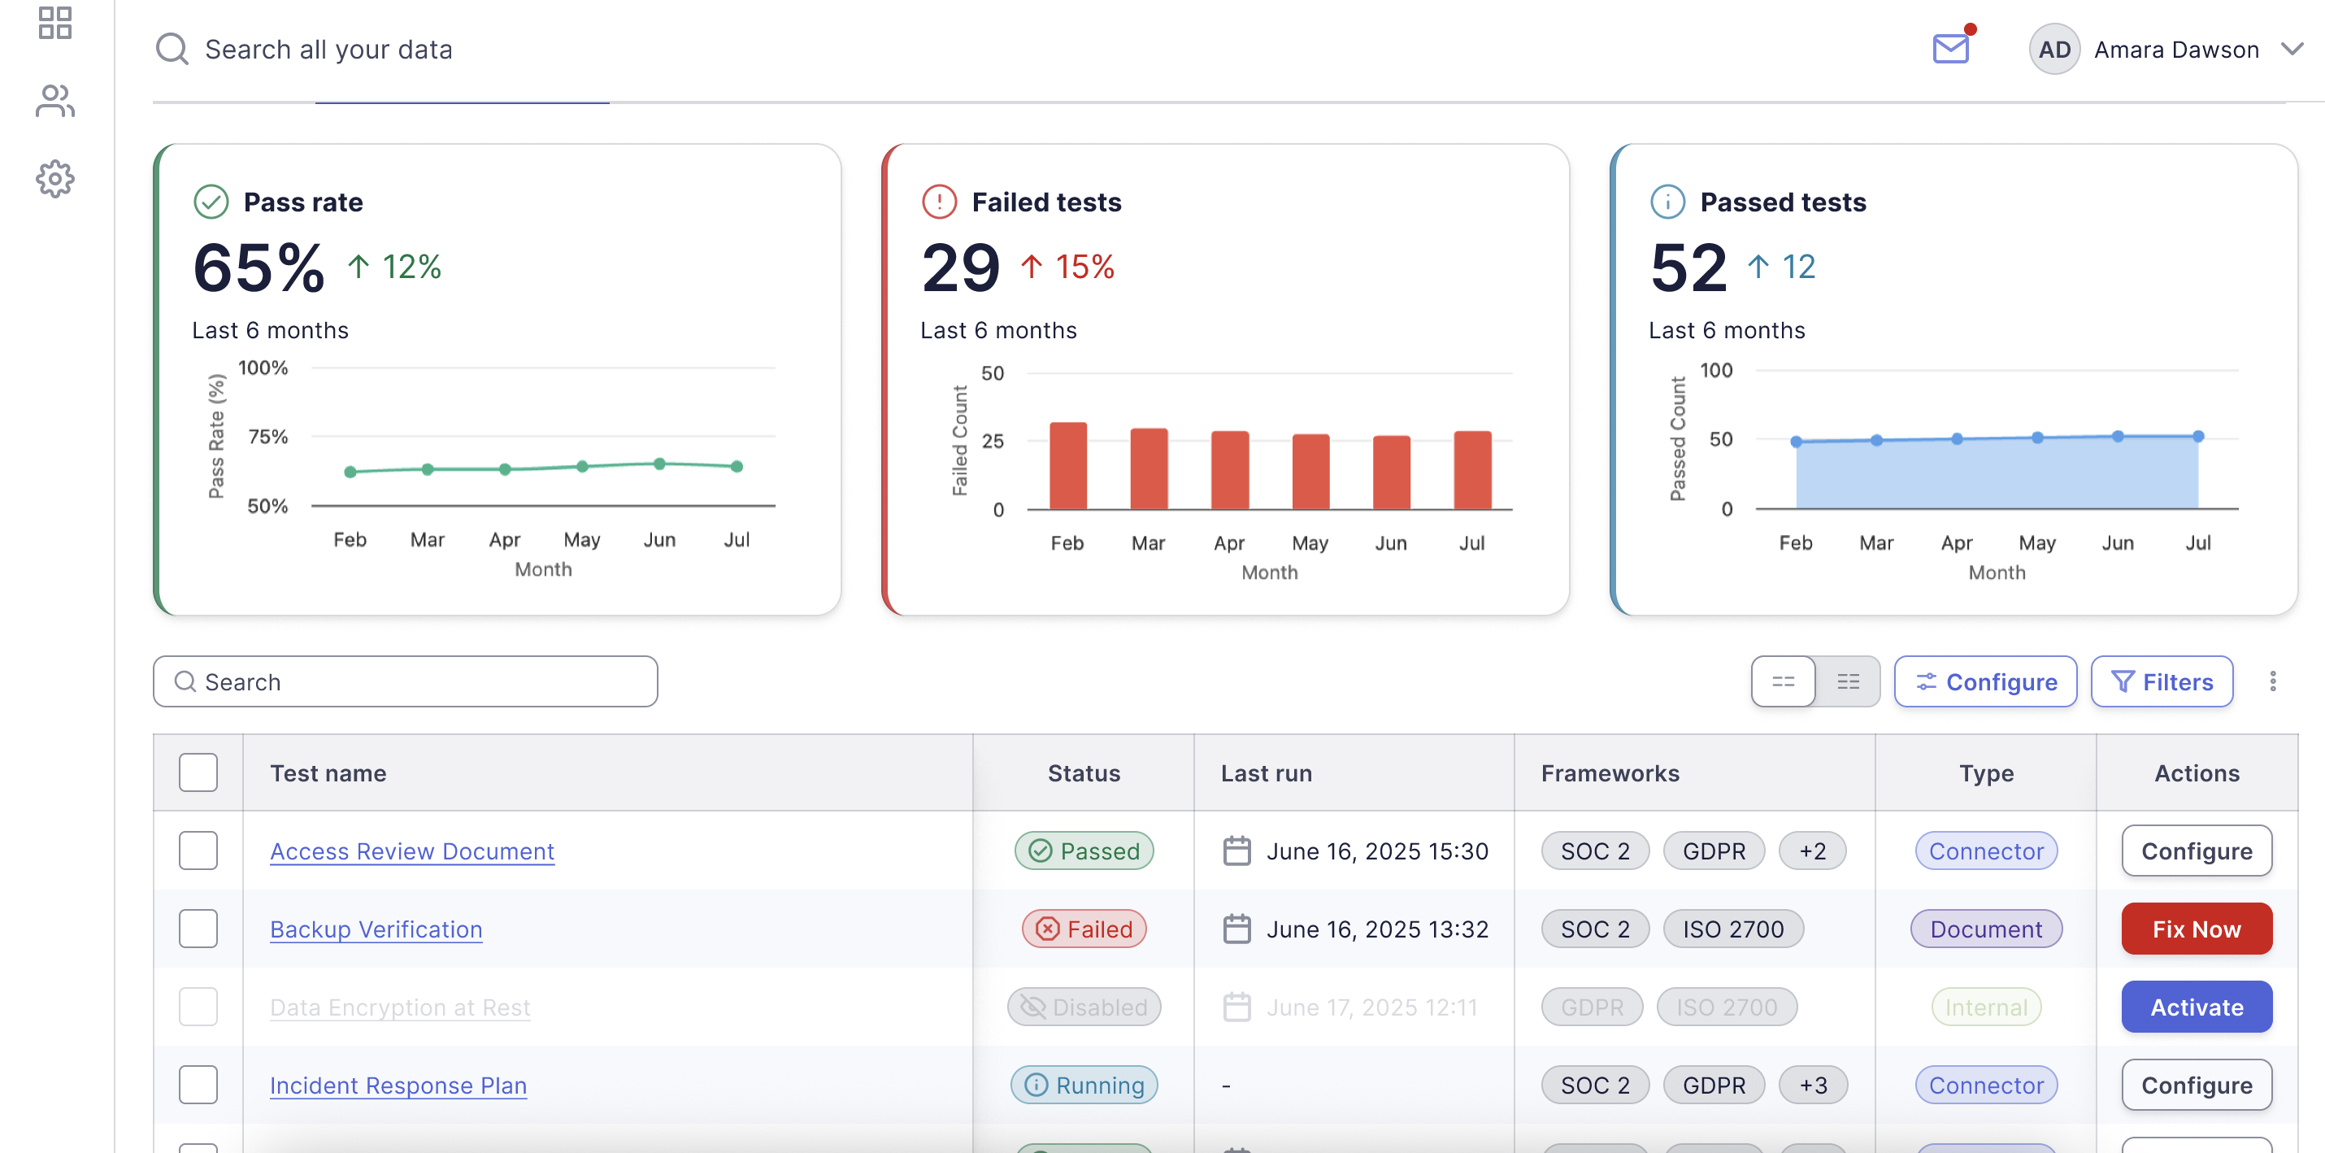The height and width of the screenshot is (1153, 2325).
Task: Select the Incident Response Plan row checkbox
Action: (x=198, y=1085)
